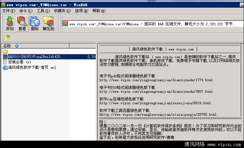Click the 1774.html URL in comment pane
The image size is (244, 148).
[x=156, y=80]
